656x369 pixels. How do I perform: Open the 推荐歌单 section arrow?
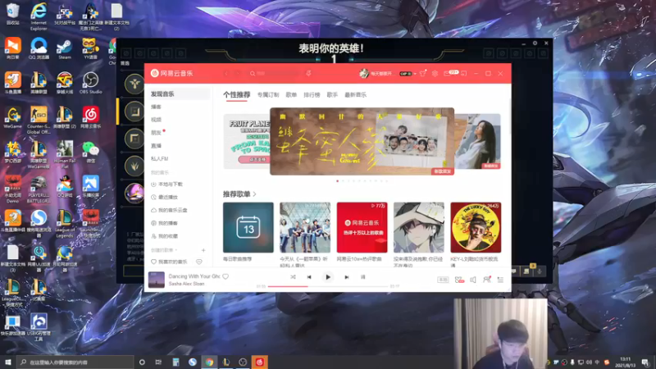254,194
